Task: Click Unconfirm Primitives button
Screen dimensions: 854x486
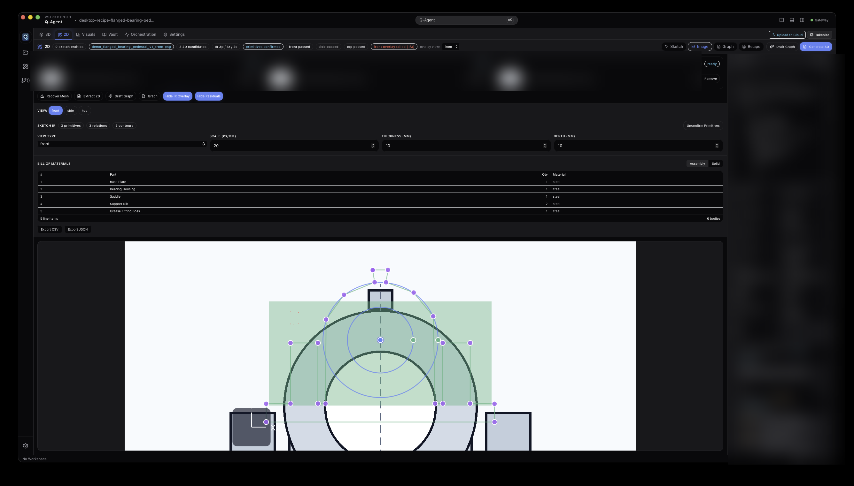Action: point(703,125)
